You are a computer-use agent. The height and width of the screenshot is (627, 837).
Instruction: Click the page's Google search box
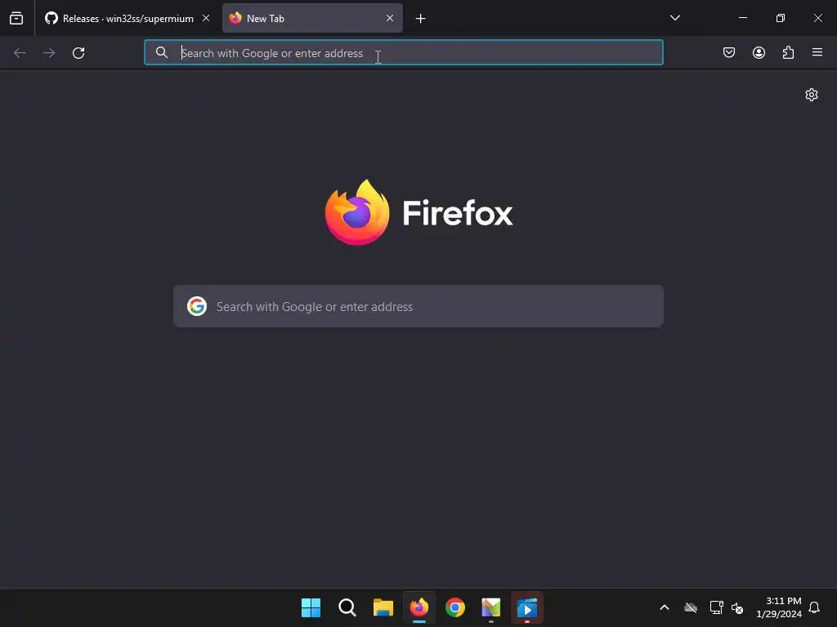click(x=418, y=307)
